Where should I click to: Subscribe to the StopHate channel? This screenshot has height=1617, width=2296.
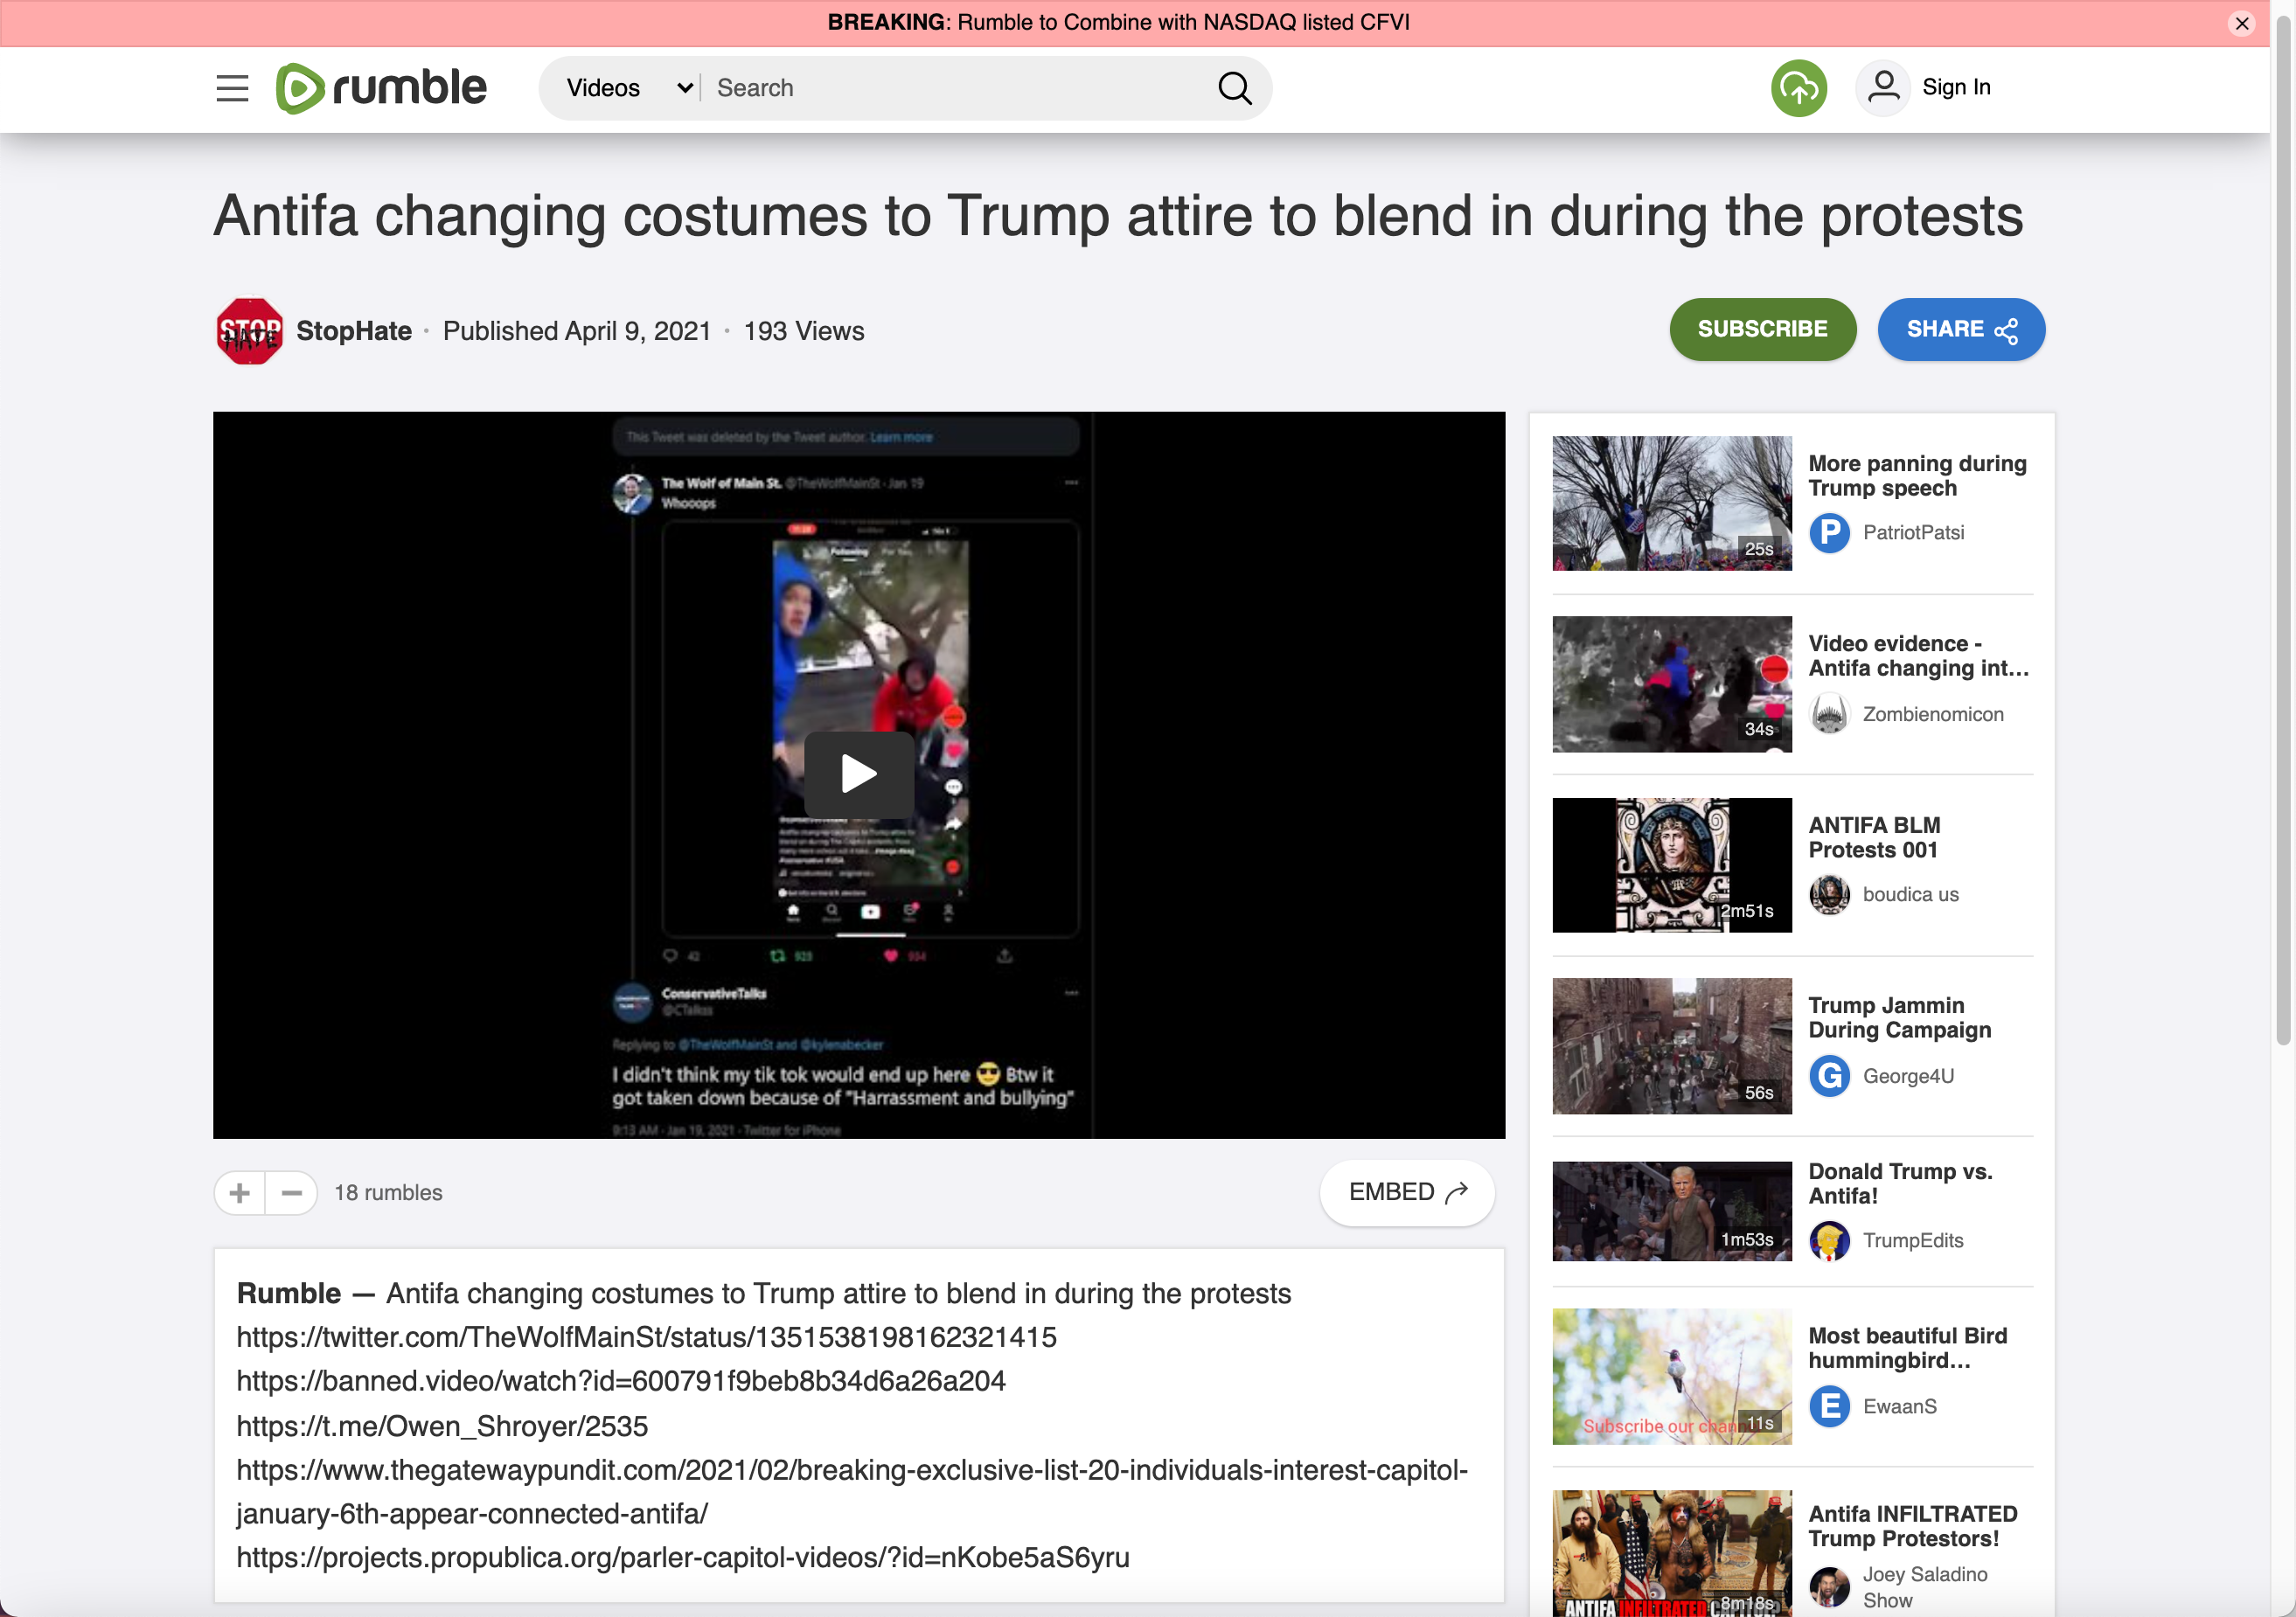(1761, 329)
